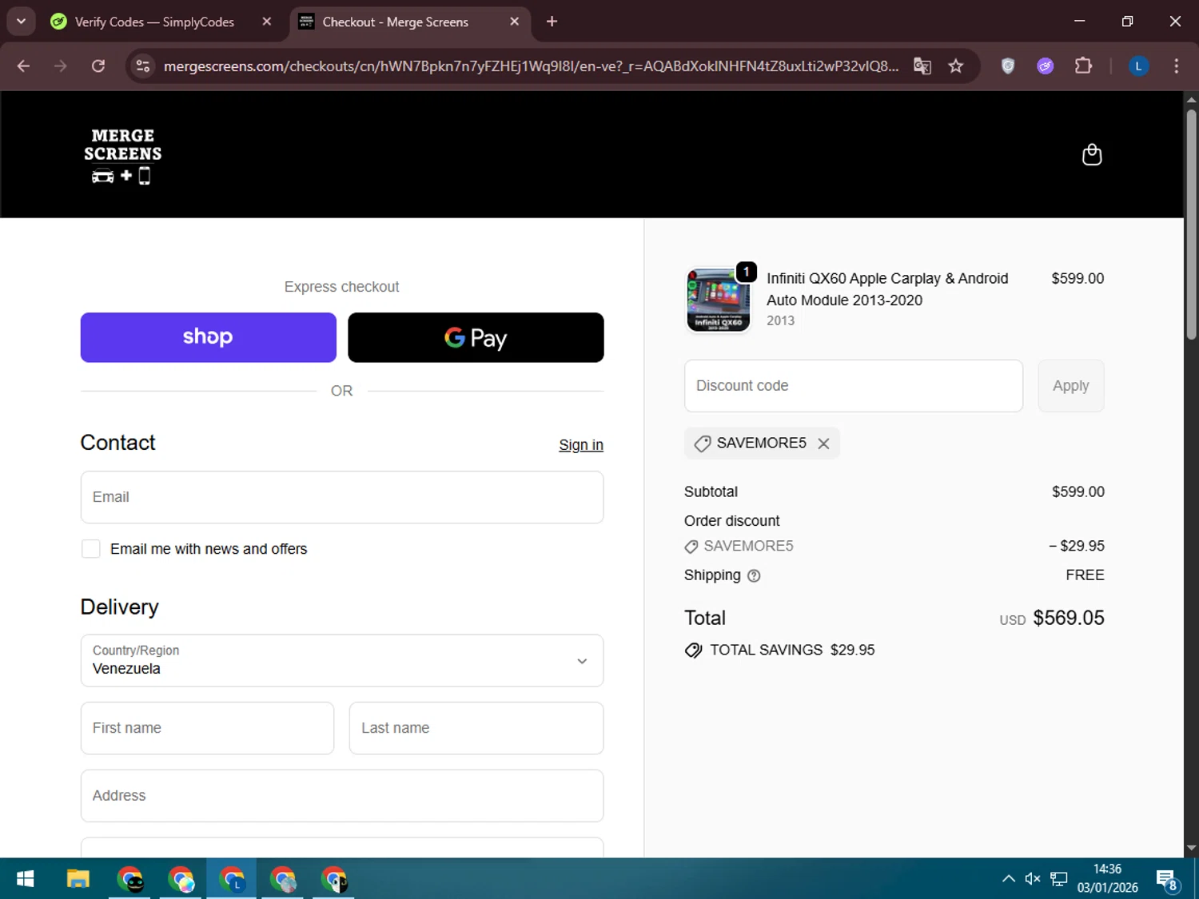
Task: Open a new browser tab
Action: (552, 22)
